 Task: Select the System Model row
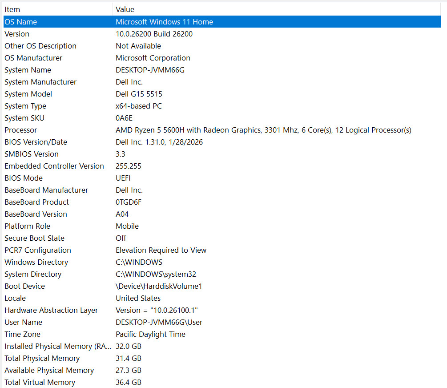(x=222, y=94)
